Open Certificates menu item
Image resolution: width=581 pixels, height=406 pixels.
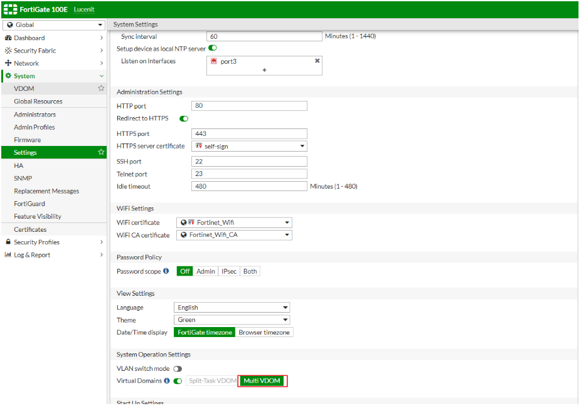pyautogui.click(x=54, y=229)
